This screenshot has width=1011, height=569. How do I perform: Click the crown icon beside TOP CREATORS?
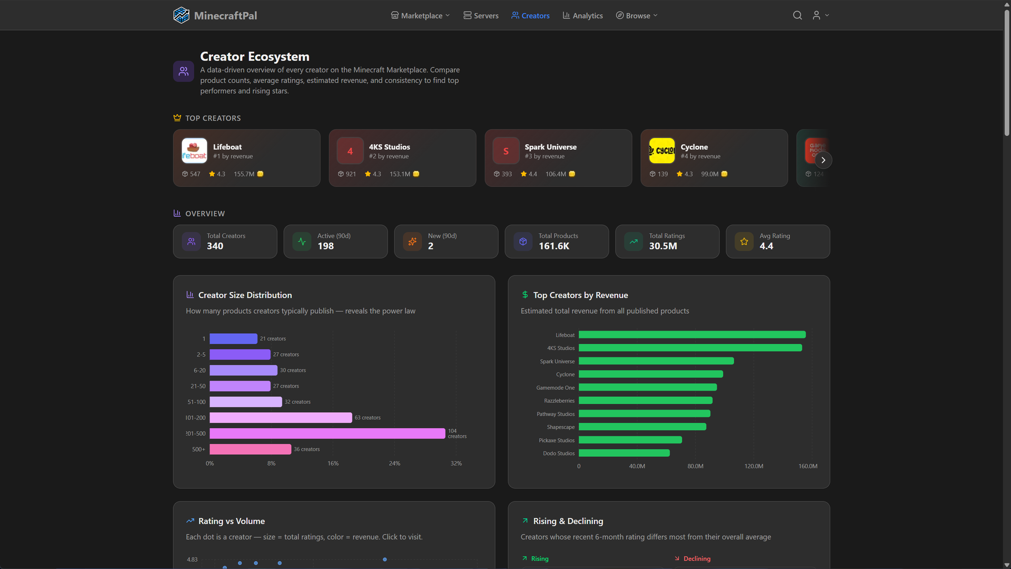pyautogui.click(x=177, y=117)
